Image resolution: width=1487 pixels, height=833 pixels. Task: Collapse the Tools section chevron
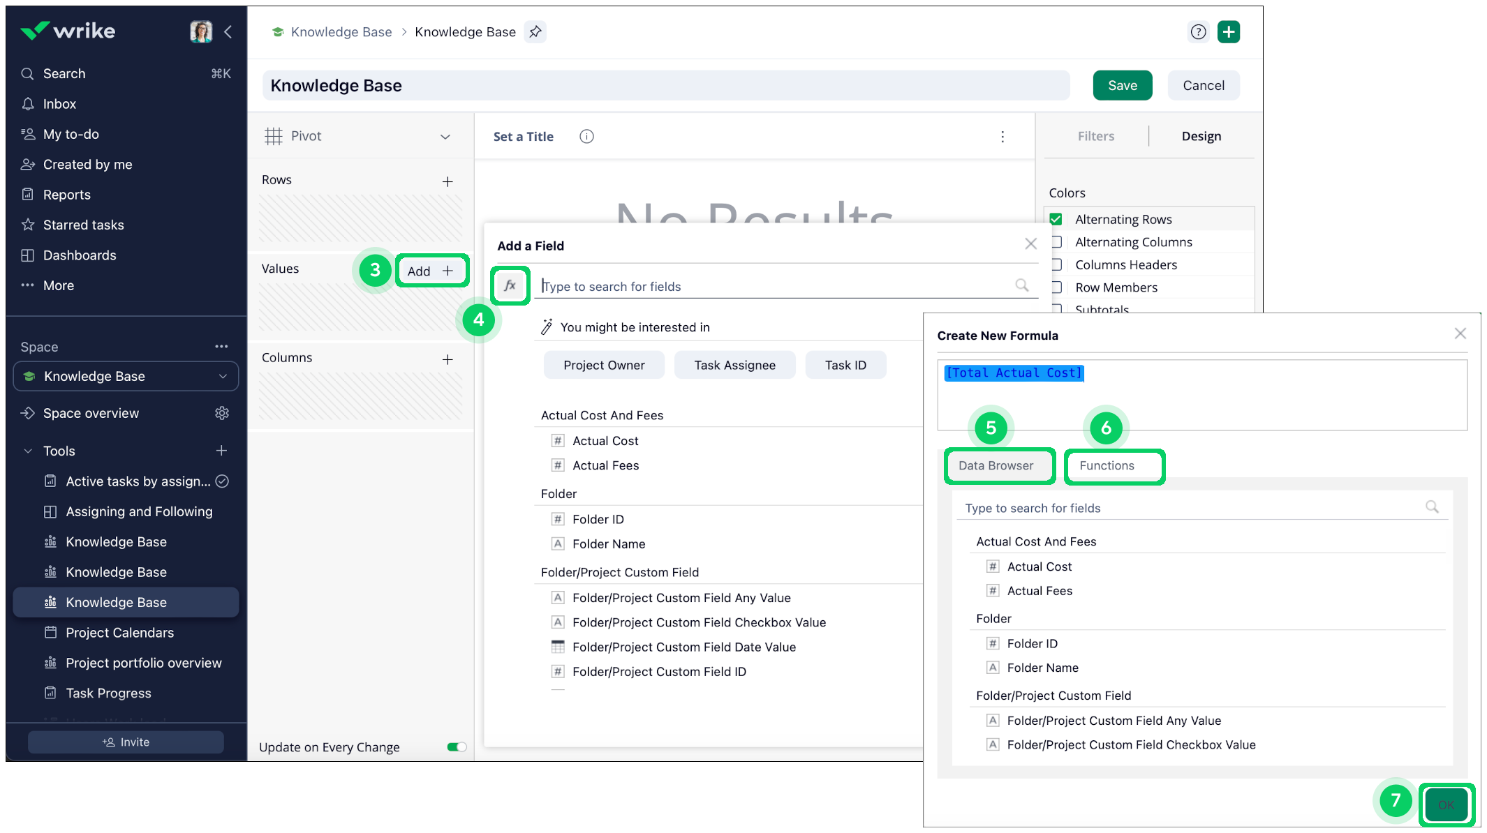pos(28,451)
